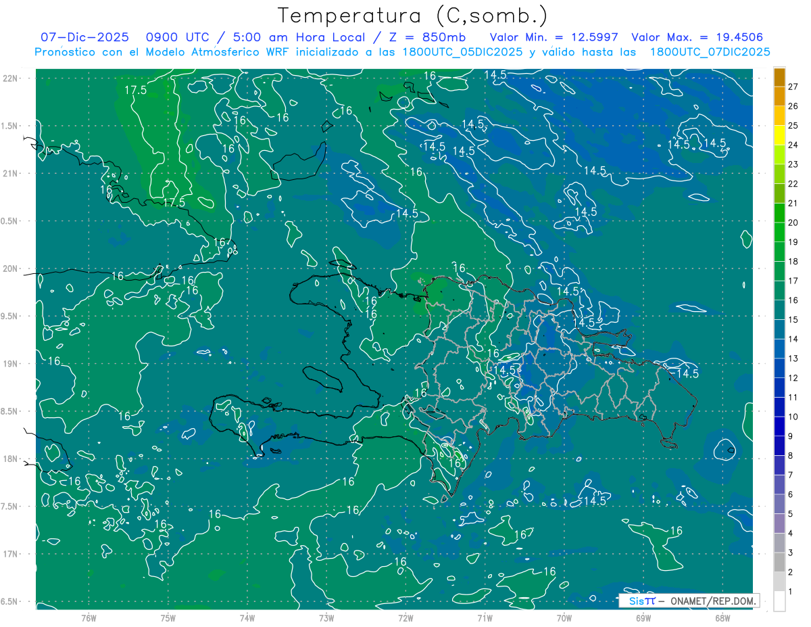Screen dimensions: 811x627
Task: Pick the white swatch below label 1
Action: point(779,601)
